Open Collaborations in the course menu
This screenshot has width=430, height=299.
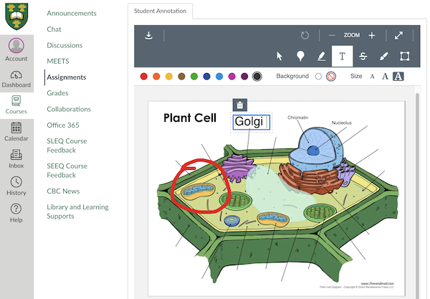coord(69,109)
